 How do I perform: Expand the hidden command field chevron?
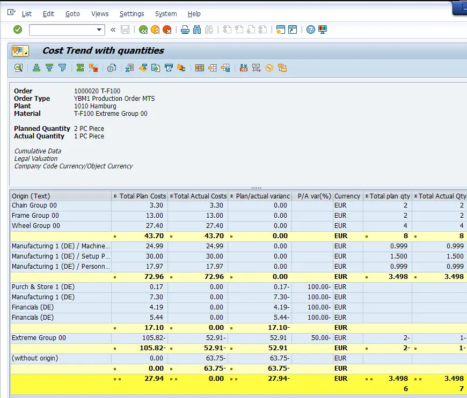click(x=113, y=30)
